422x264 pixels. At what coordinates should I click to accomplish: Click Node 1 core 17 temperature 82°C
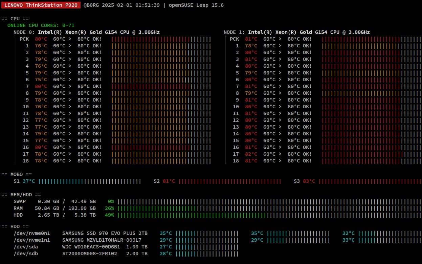251,154
